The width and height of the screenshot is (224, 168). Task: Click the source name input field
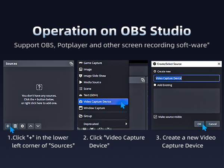tap(186, 78)
